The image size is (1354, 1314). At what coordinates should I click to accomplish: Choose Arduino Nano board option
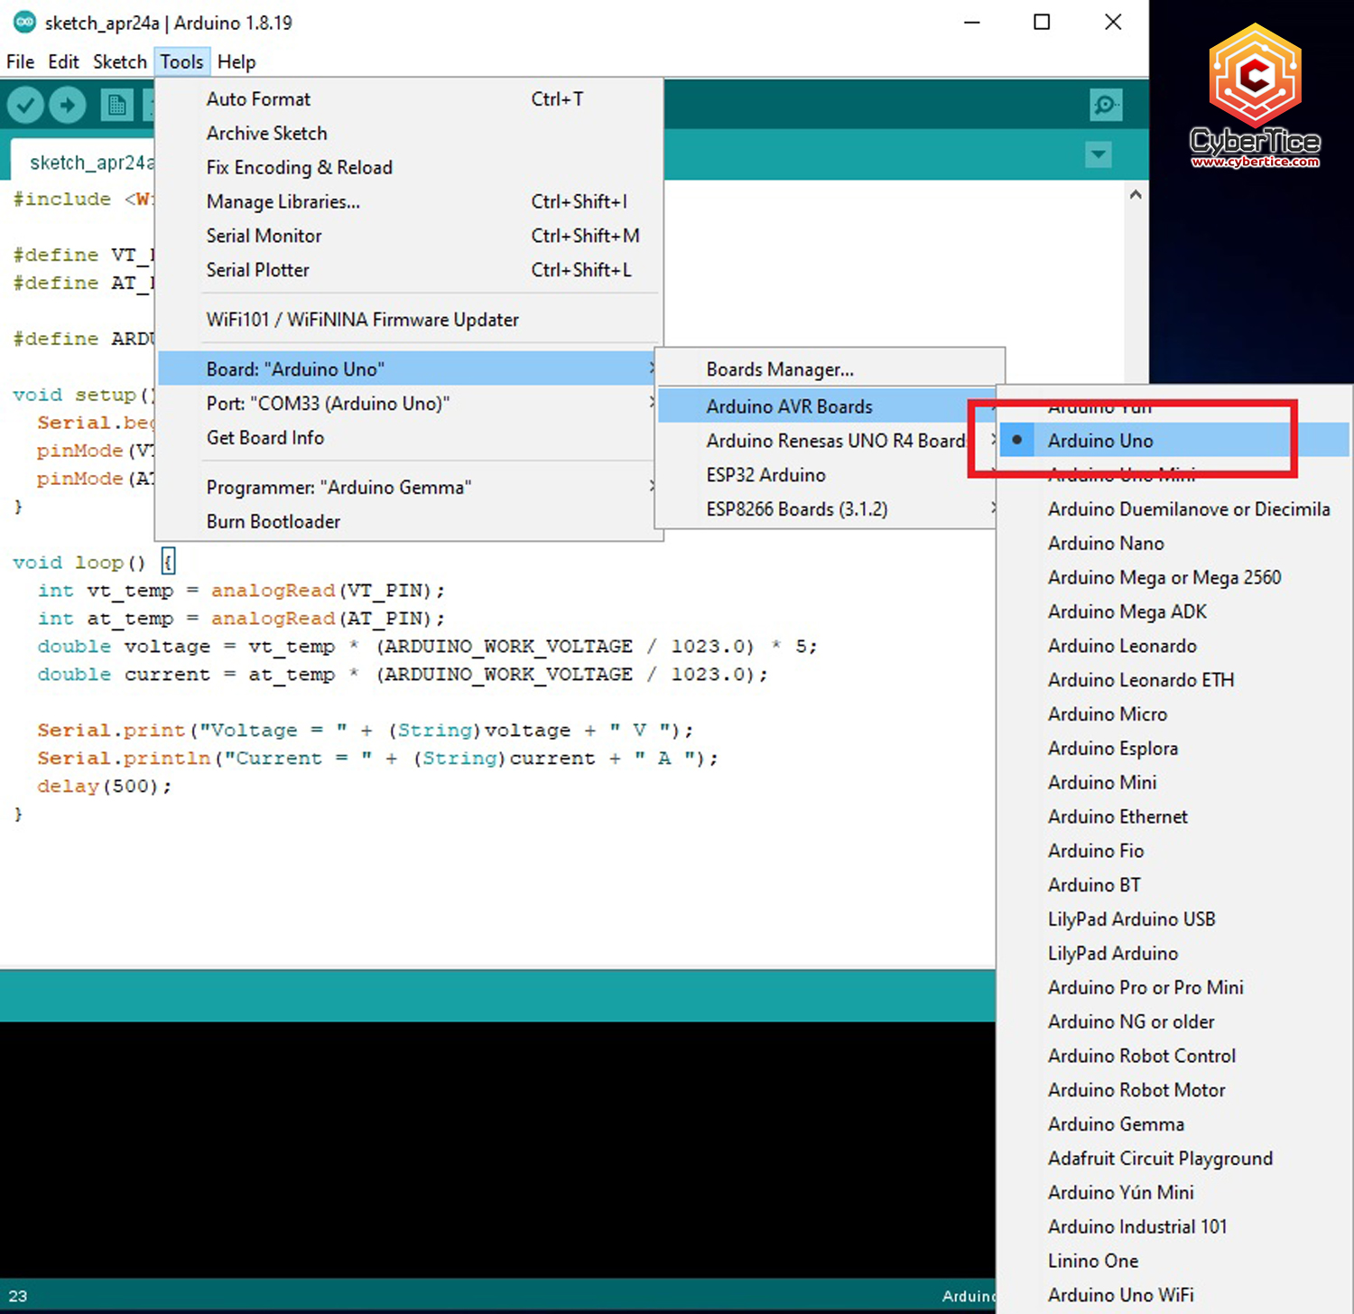click(1106, 544)
